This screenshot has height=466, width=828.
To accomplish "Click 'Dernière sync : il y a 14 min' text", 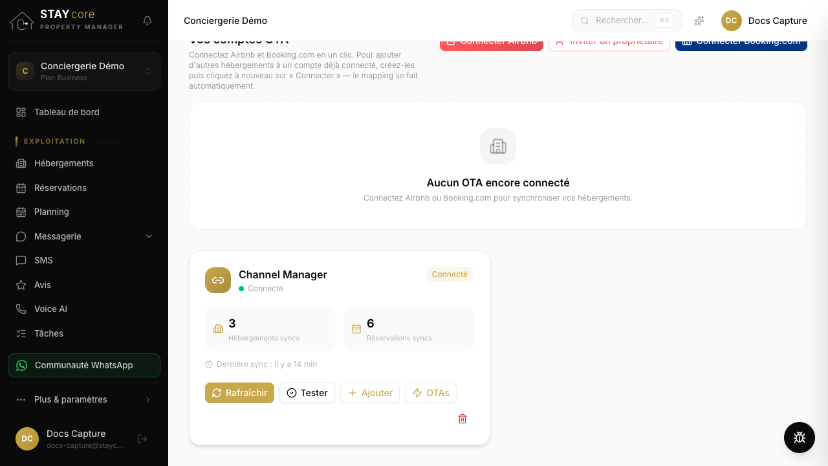I will [267, 364].
